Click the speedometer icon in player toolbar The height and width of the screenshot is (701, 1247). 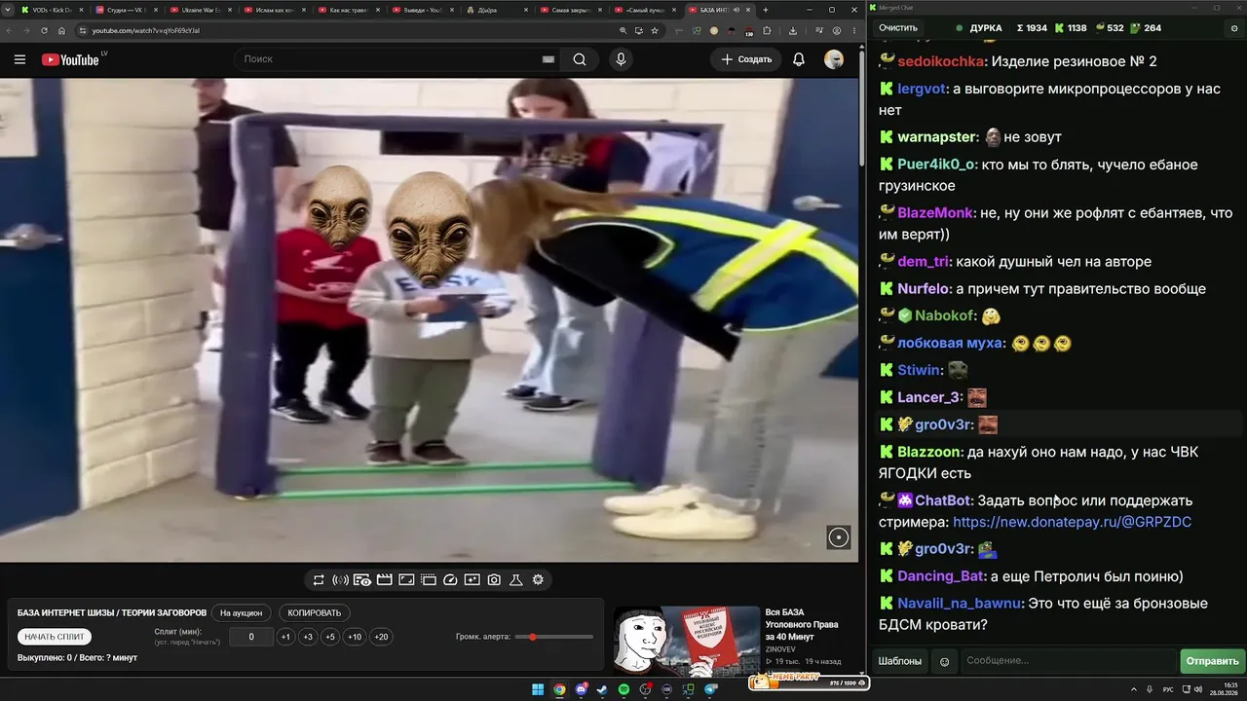(x=450, y=580)
